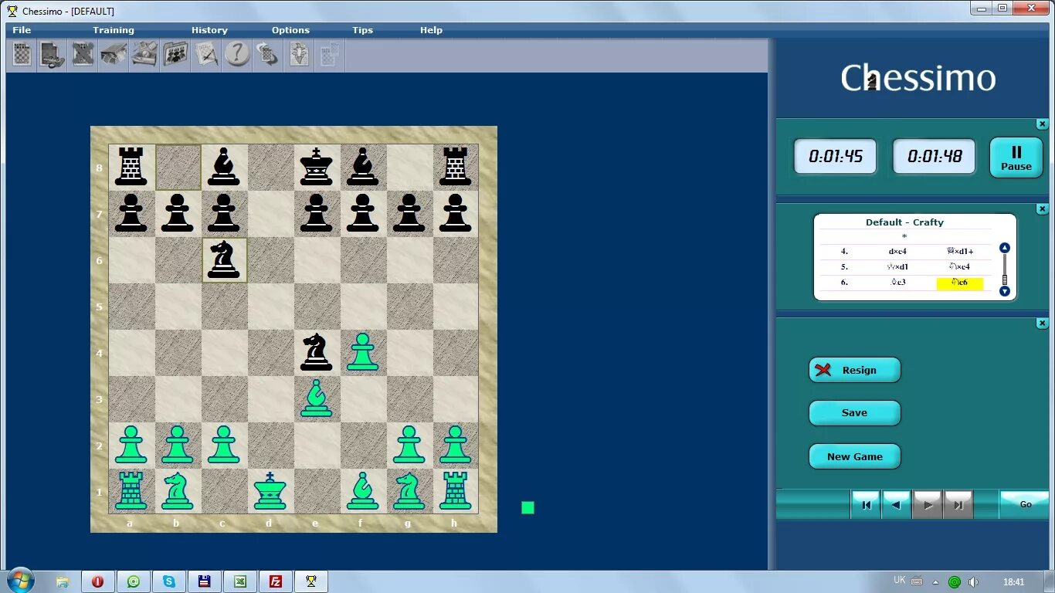This screenshot has width=1055, height=593.
Task: Select move e3 in row 6
Action: pyautogui.click(x=897, y=283)
